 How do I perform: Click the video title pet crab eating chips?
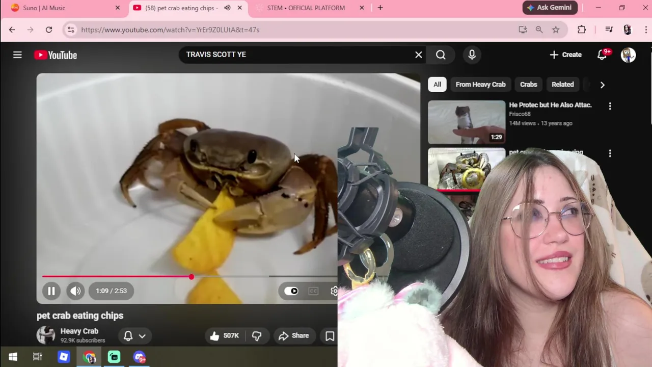[x=80, y=316]
